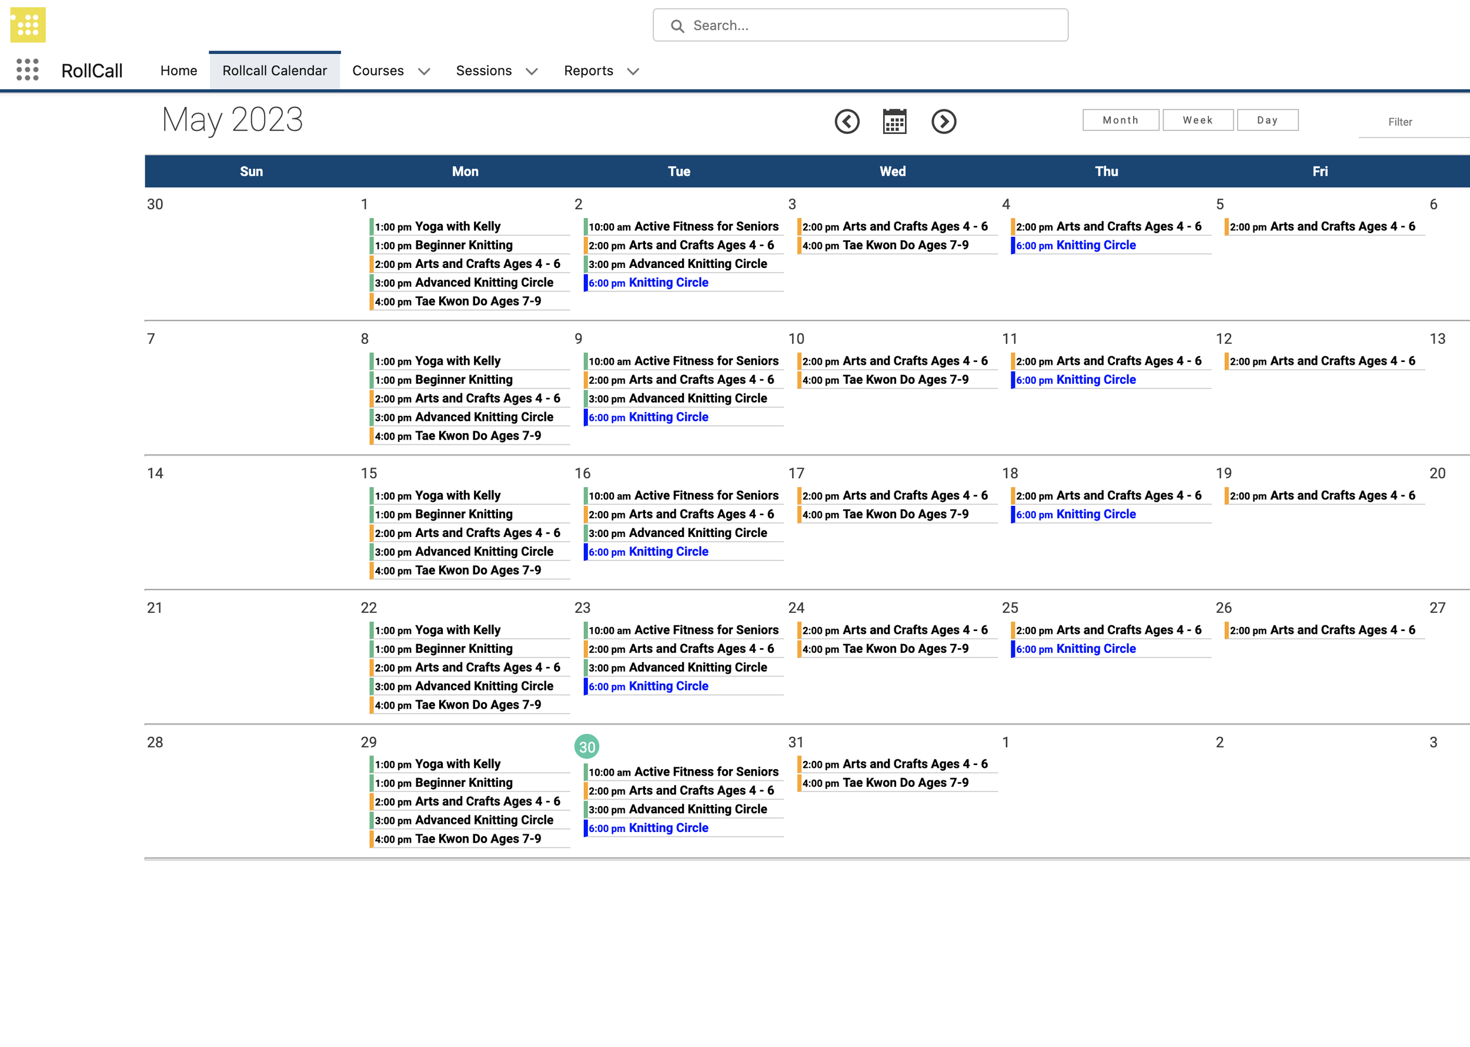Go to previous month arrow

(847, 121)
